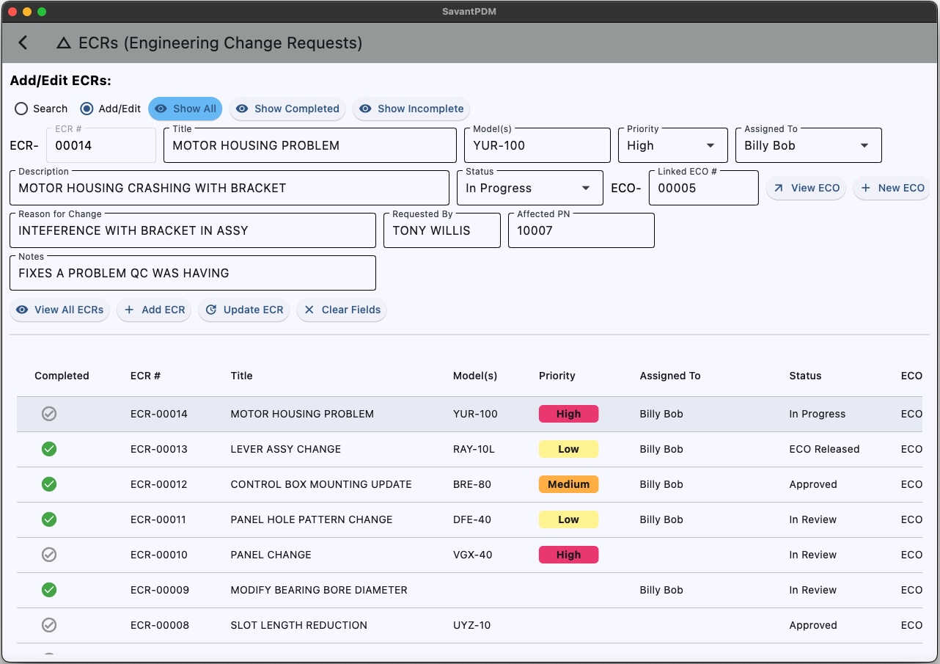Screen dimensions: 940x664
Task: Click the red High priority badge for ECR-00014
Action: pyautogui.click(x=568, y=414)
